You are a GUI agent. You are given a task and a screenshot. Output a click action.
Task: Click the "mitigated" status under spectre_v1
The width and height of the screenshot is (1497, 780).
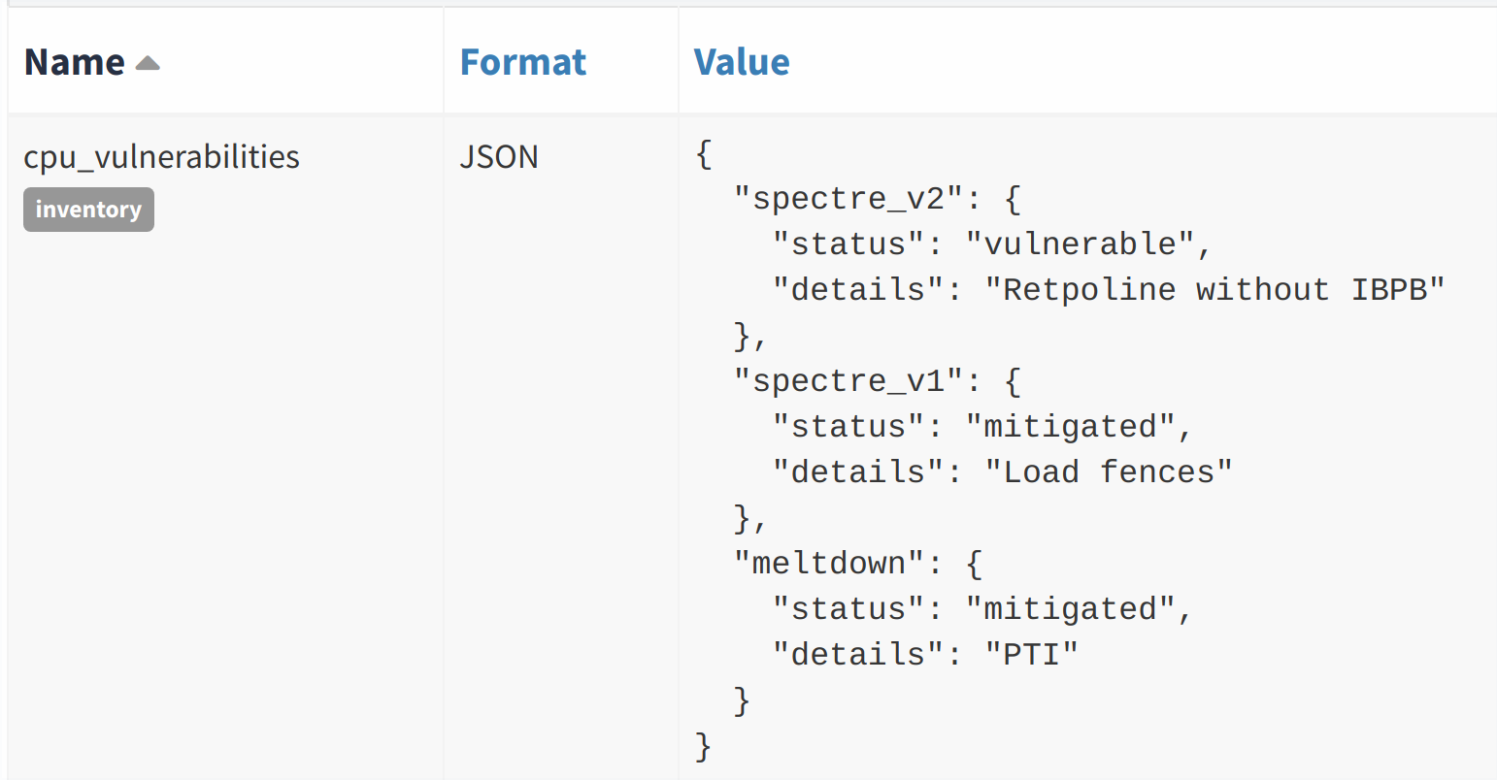pos(1070,427)
